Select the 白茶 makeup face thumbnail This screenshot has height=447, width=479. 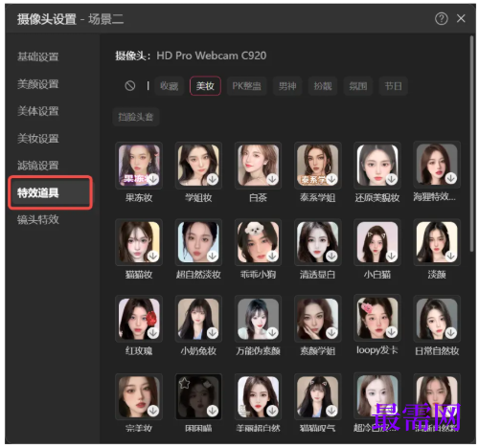pyautogui.click(x=258, y=165)
